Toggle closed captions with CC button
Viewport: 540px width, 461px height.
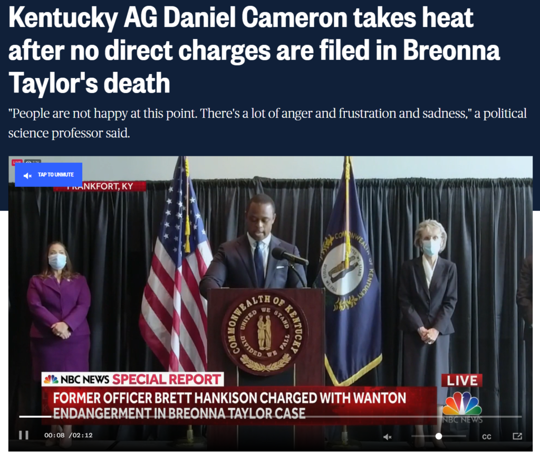click(x=487, y=437)
